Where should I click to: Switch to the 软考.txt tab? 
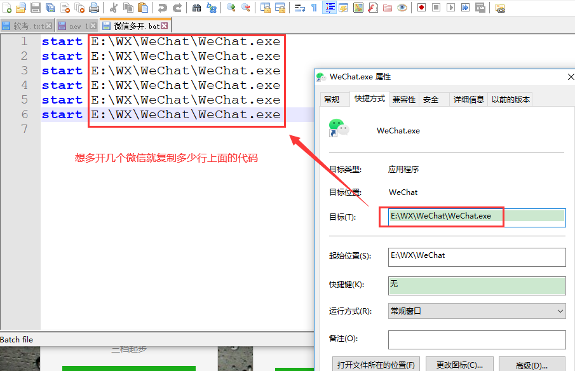coord(28,26)
